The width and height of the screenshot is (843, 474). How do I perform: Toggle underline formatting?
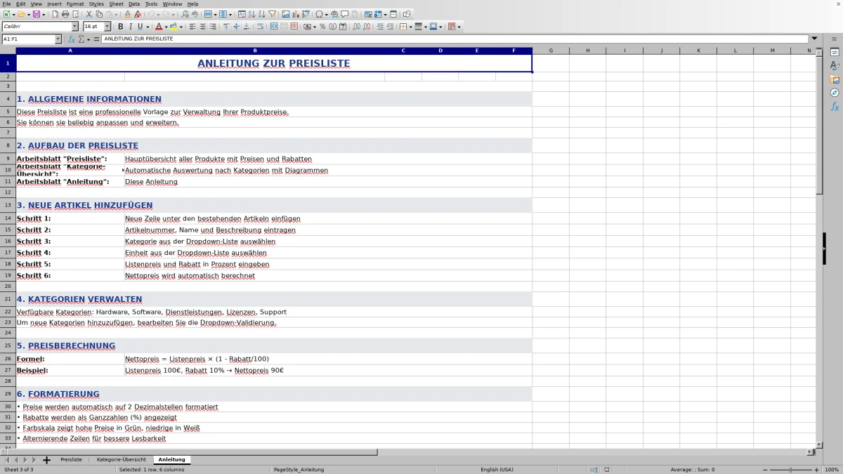click(x=140, y=26)
